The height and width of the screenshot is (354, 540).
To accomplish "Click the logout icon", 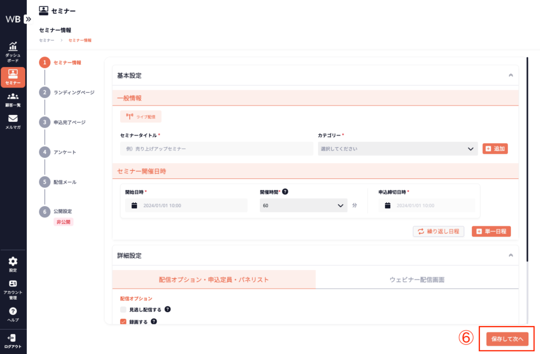I will pyautogui.click(x=13, y=338).
